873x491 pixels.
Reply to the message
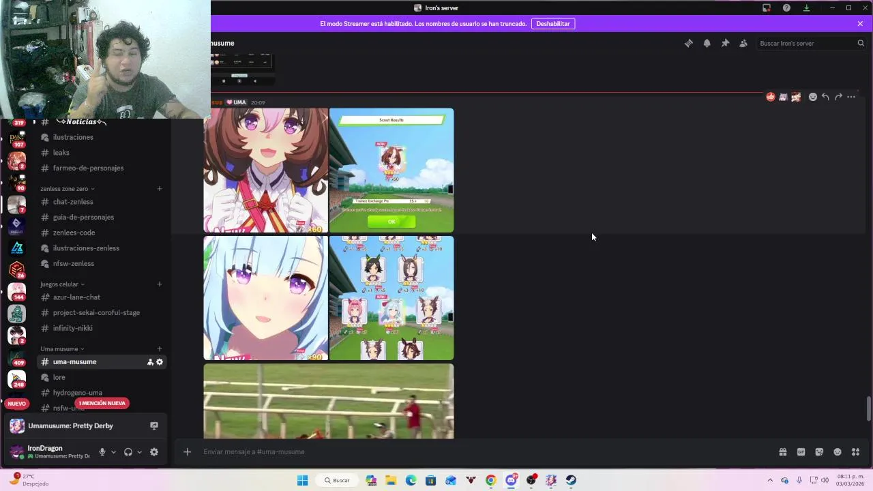coord(825,97)
